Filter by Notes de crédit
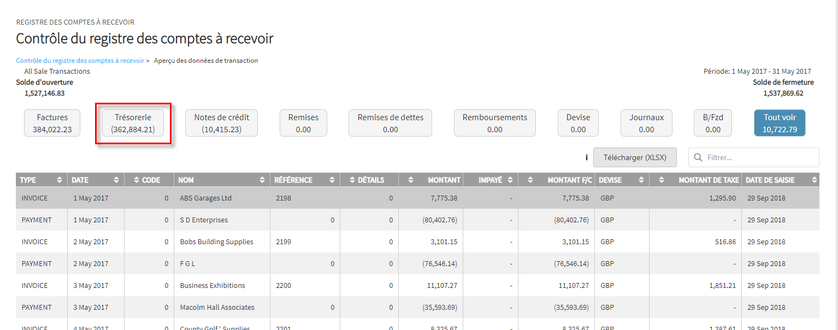This screenshot has width=838, height=330. 221,123
